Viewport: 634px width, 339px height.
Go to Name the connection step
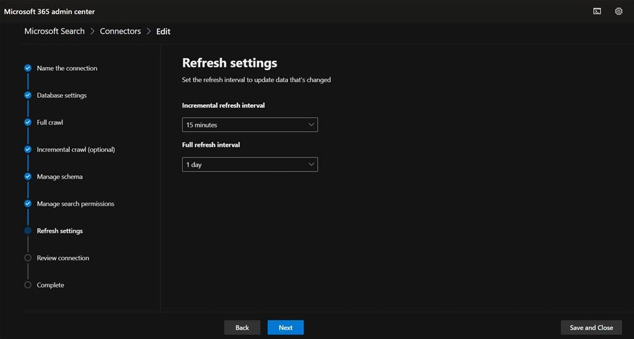[x=67, y=68]
